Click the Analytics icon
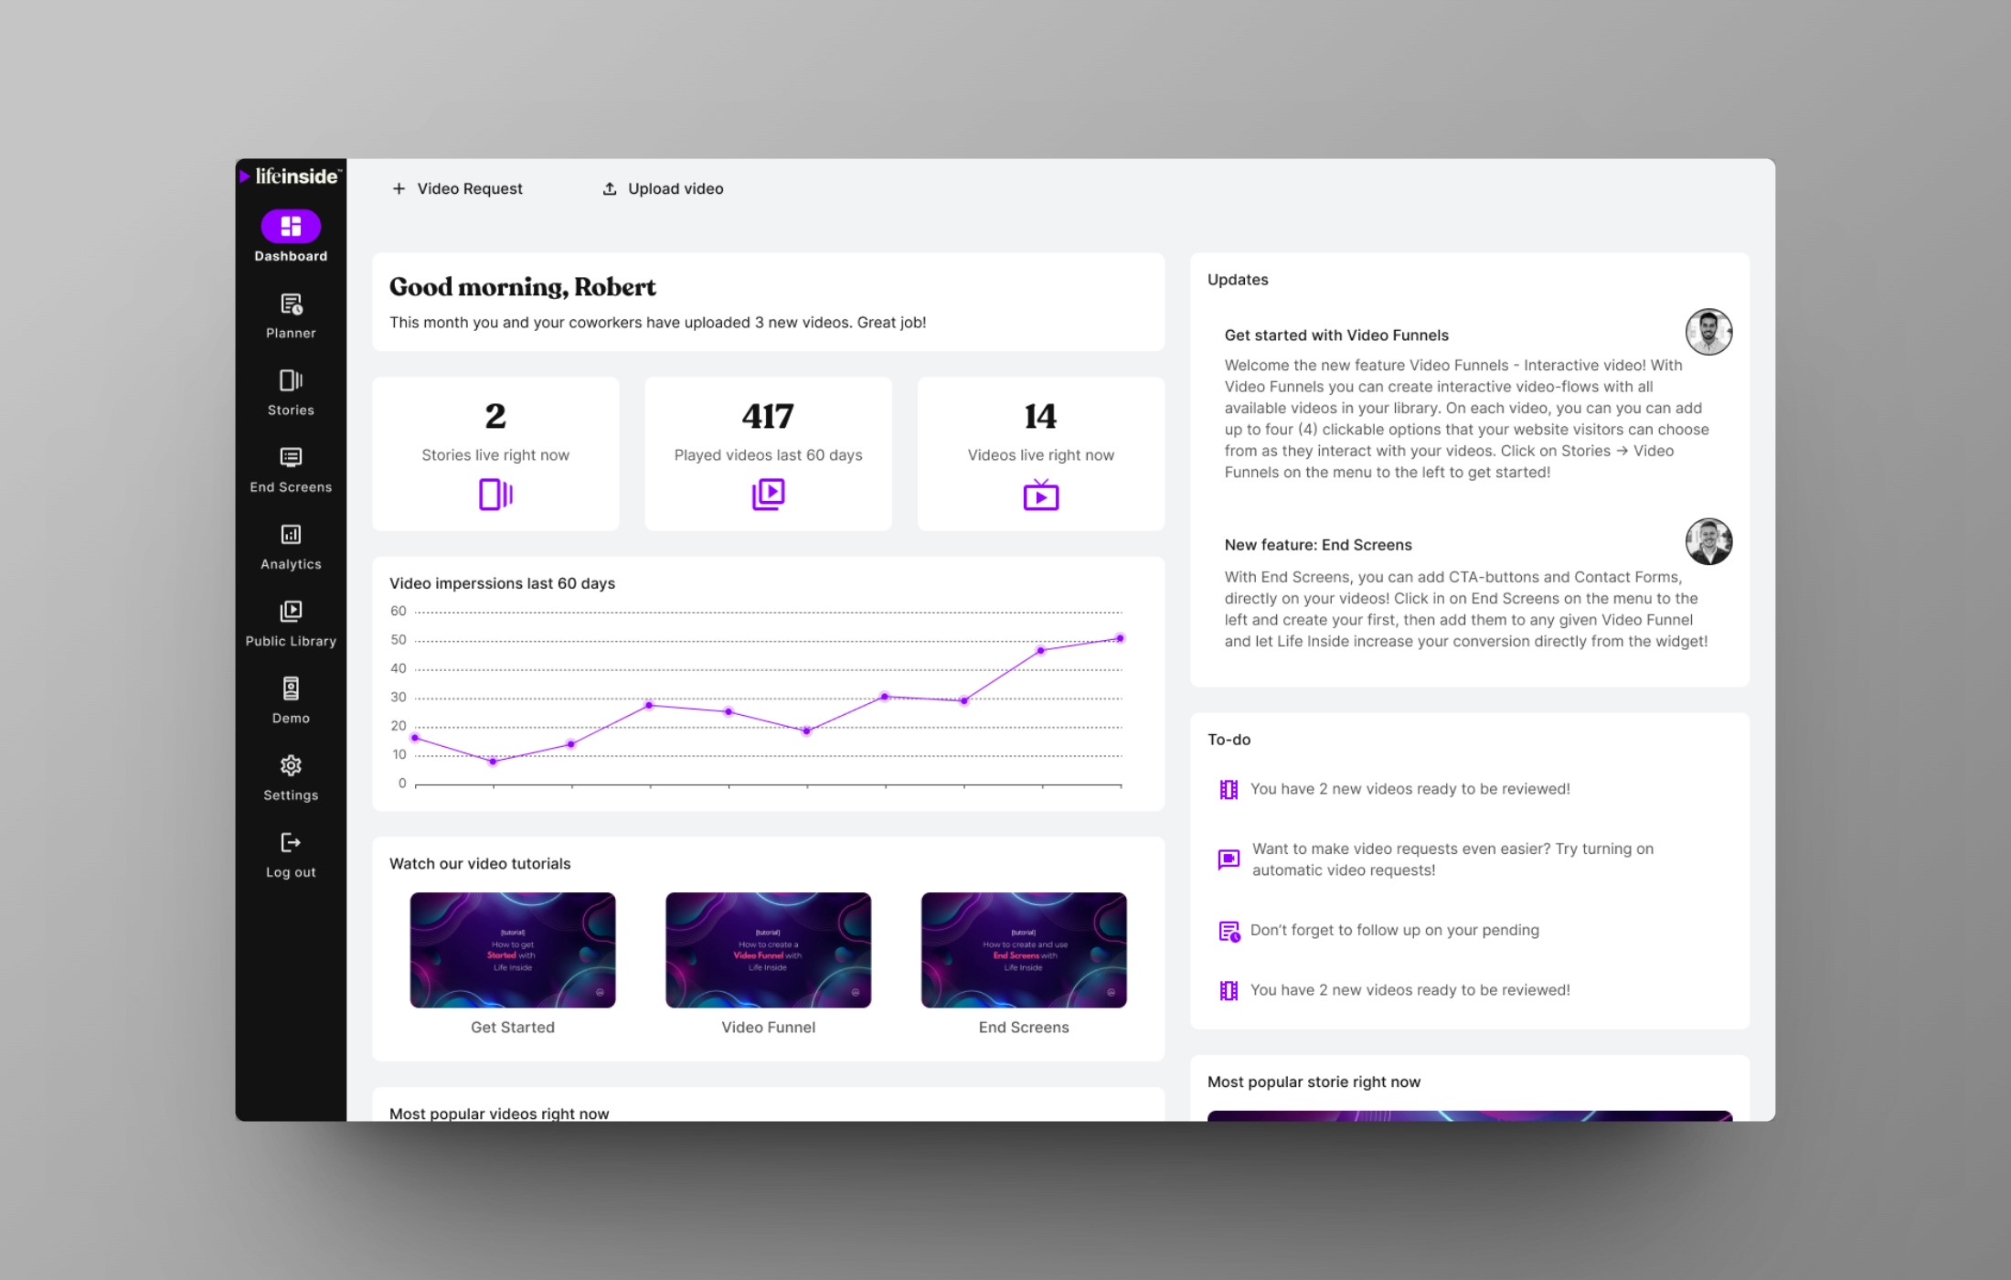The height and width of the screenshot is (1280, 2011). click(290, 534)
